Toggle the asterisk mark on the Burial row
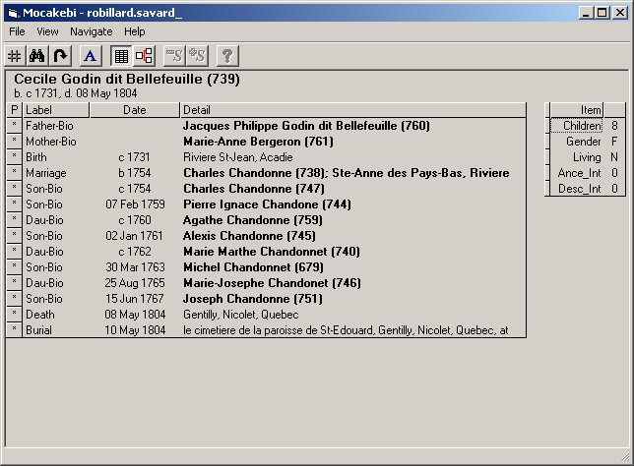This screenshot has height=466, width=634. click(14, 330)
